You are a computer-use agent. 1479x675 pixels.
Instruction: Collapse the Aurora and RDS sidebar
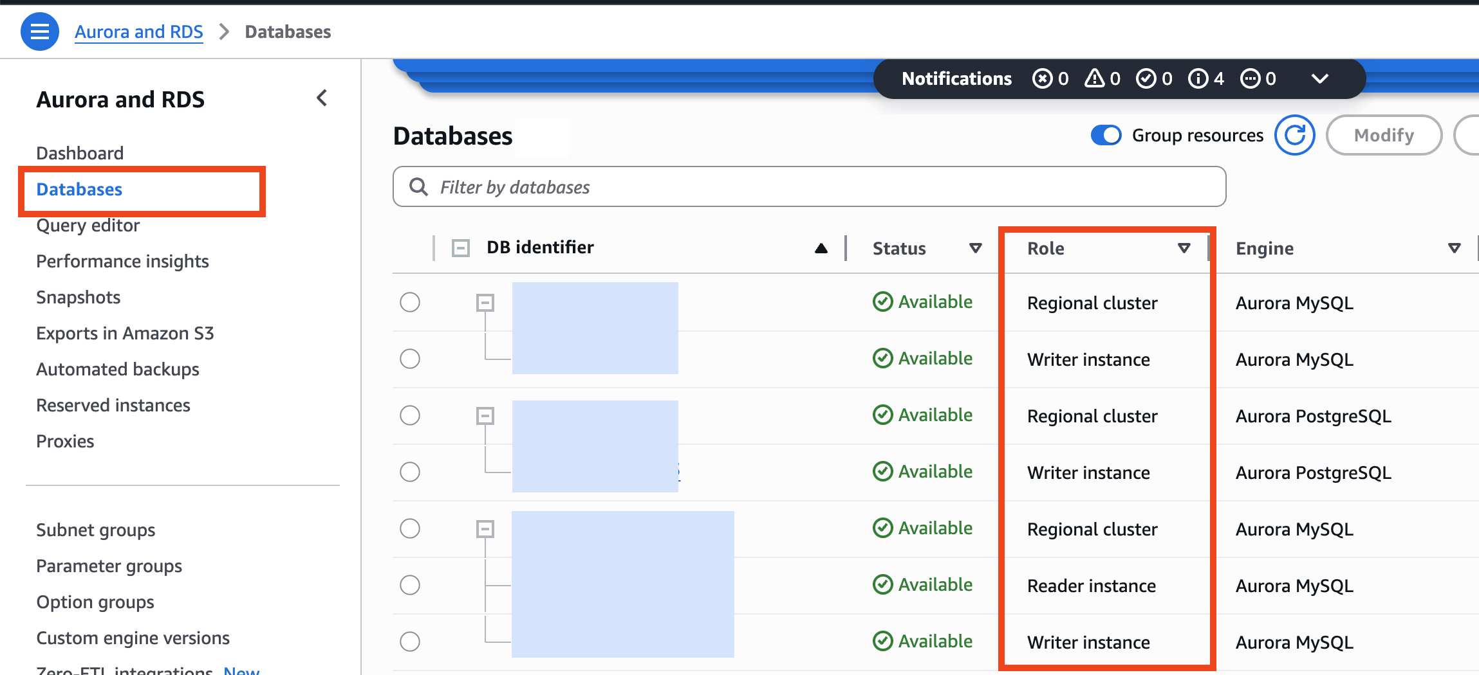tap(322, 98)
